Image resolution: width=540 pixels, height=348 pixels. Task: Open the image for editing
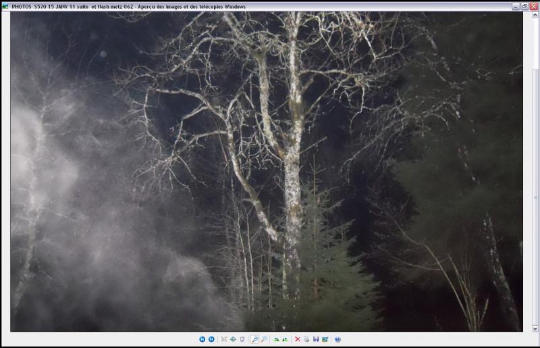pos(325,339)
